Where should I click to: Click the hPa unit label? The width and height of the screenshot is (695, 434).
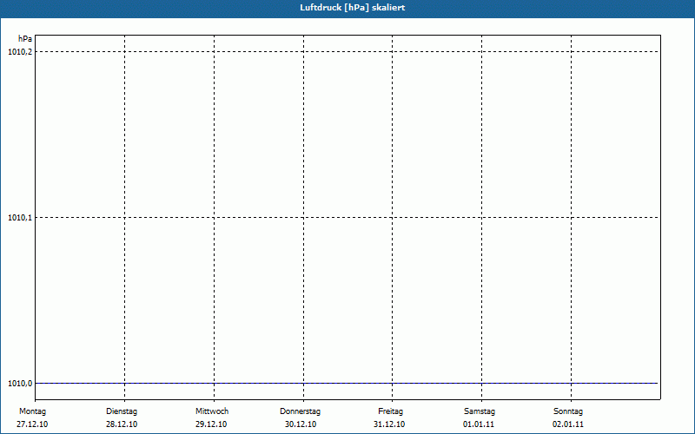(25, 39)
